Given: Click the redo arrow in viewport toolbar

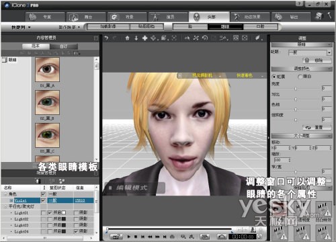Looking at the screenshot, I should (115, 38).
